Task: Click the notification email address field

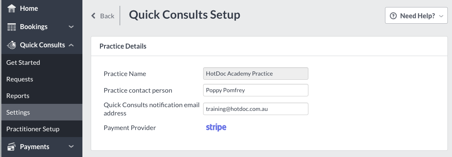Action: point(256,109)
